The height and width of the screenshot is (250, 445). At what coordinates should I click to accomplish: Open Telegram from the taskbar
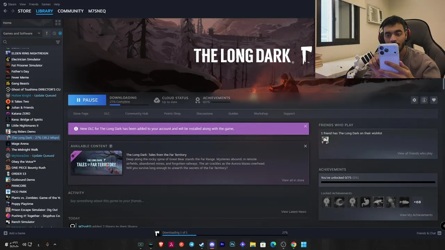(x=192, y=244)
